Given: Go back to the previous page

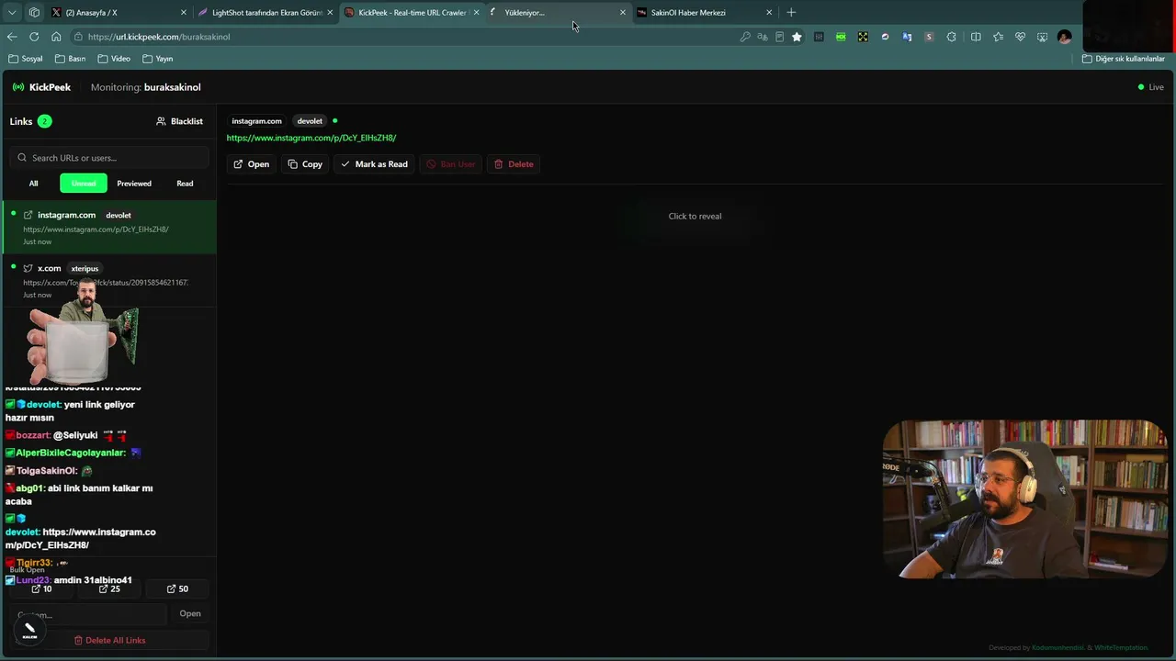Looking at the screenshot, I should (12, 37).
